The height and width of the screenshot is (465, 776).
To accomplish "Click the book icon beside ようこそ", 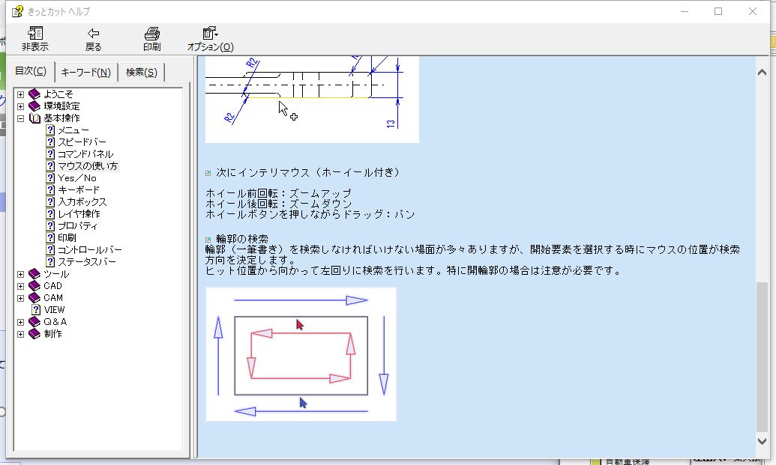I will [x=34, y=94].
